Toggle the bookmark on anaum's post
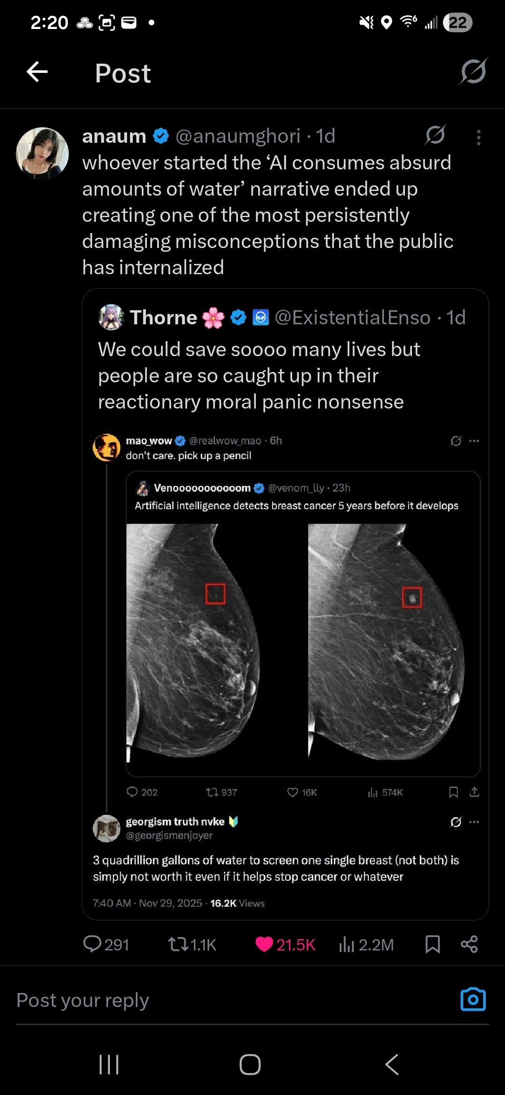This screenshot has width=505, height=1095. point(433,944)
